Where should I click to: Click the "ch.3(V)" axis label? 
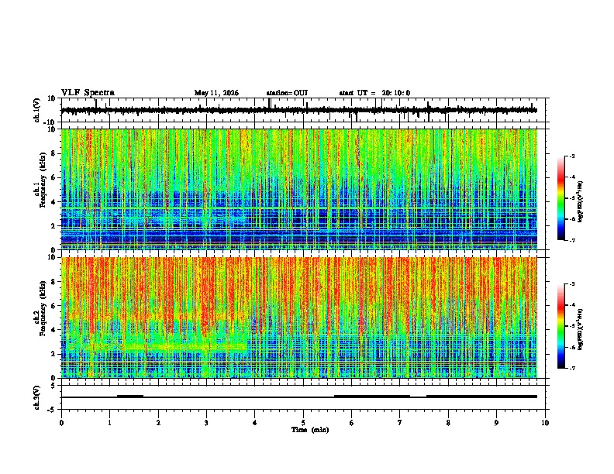36,397
